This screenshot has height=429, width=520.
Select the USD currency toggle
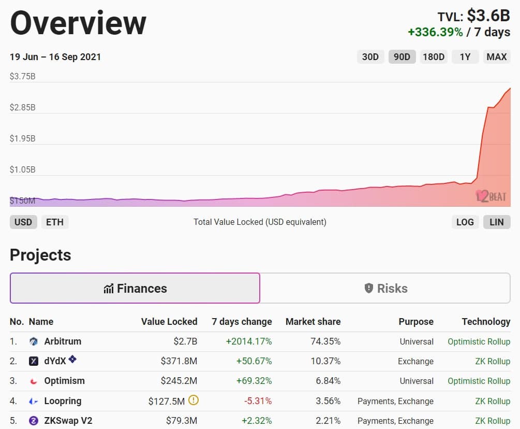(x=23, y=222)
